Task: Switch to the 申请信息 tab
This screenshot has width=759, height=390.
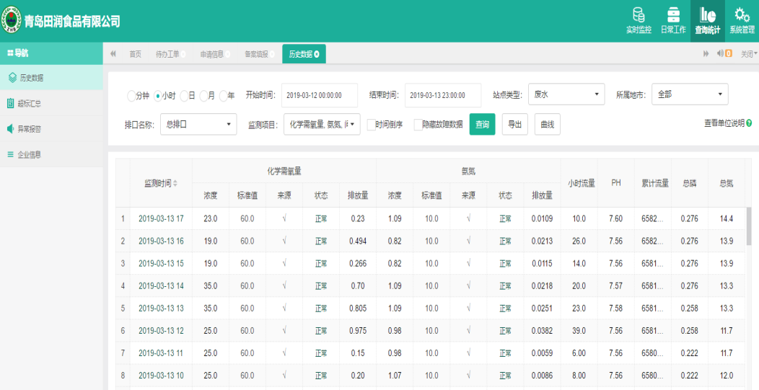Action: [x=211, y=54]
